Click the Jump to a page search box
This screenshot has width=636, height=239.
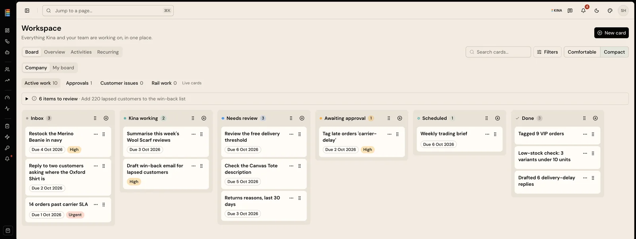pos(108,11)
